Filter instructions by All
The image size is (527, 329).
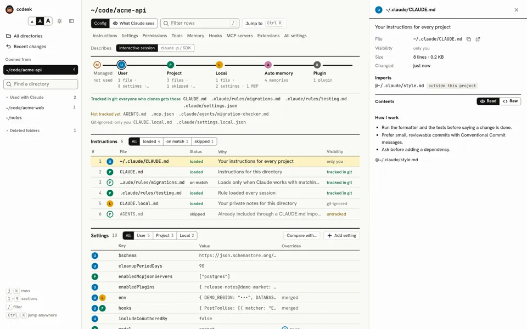click(x=134, y=141)
